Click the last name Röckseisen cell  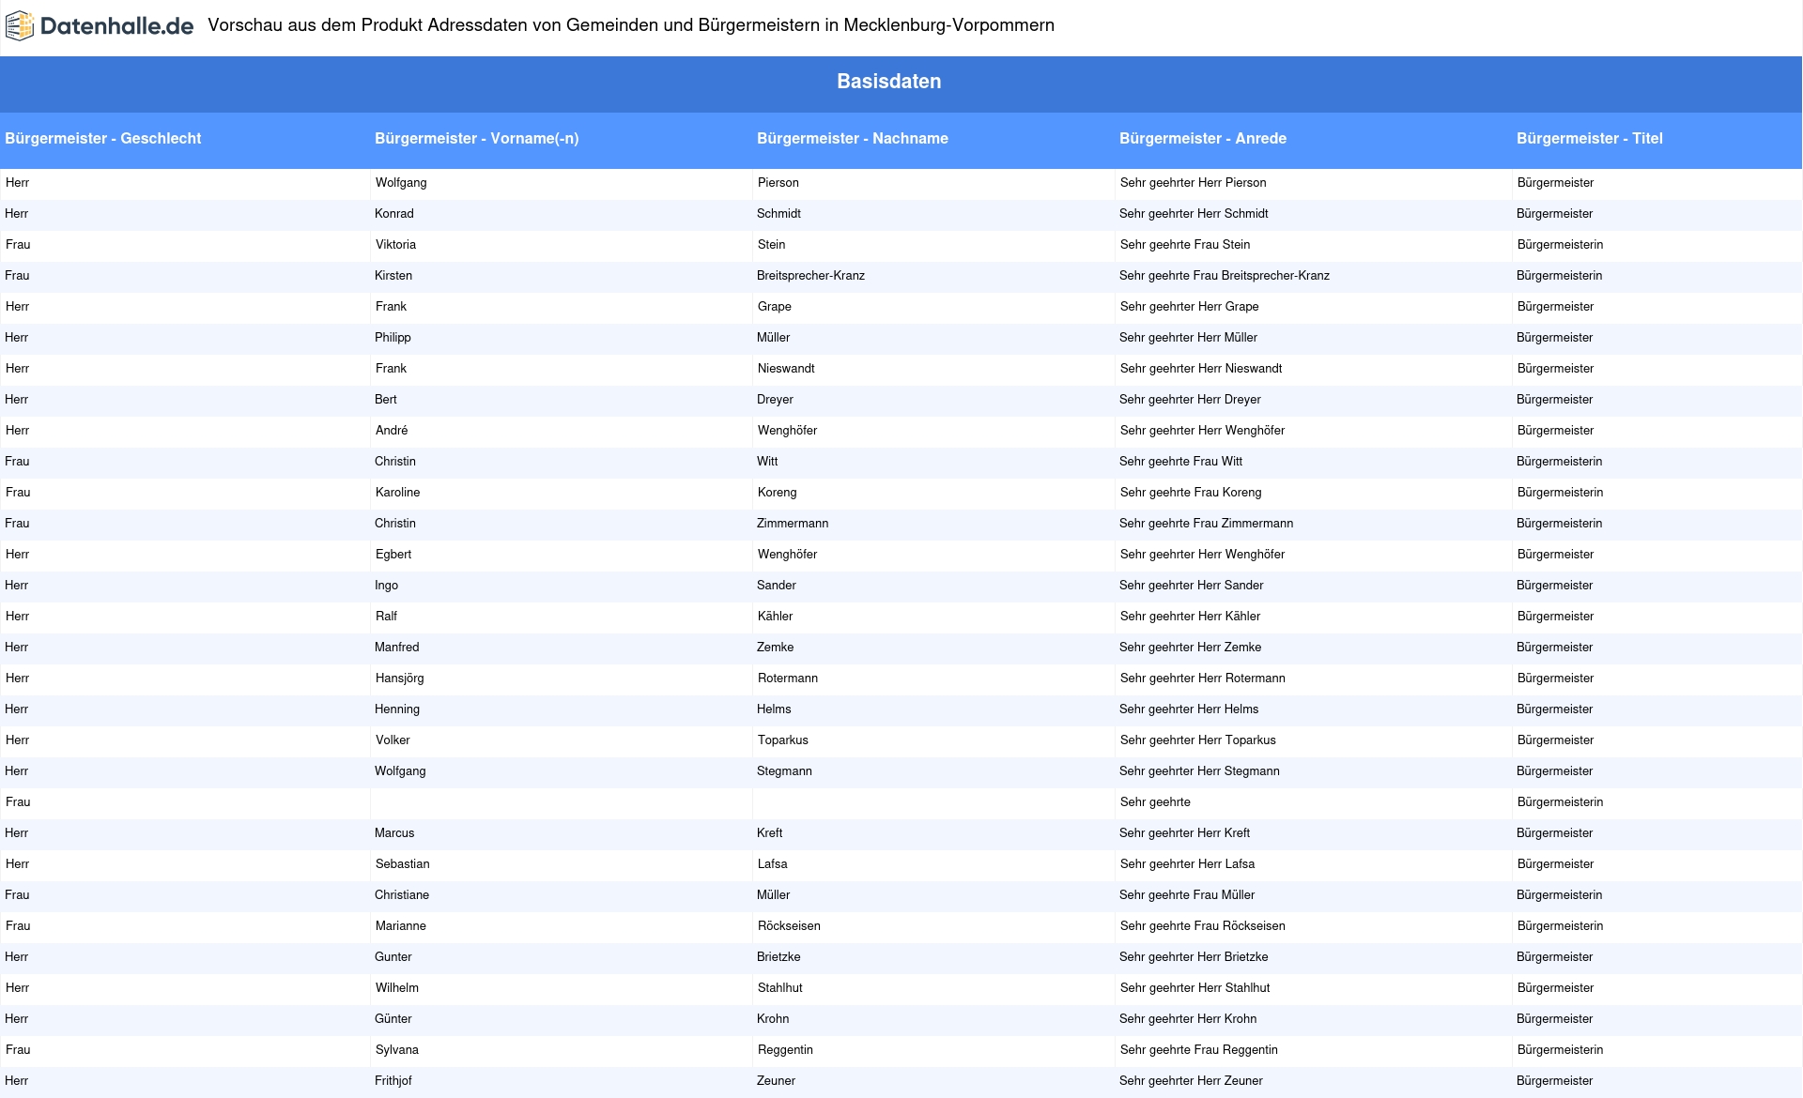[789, 926]
